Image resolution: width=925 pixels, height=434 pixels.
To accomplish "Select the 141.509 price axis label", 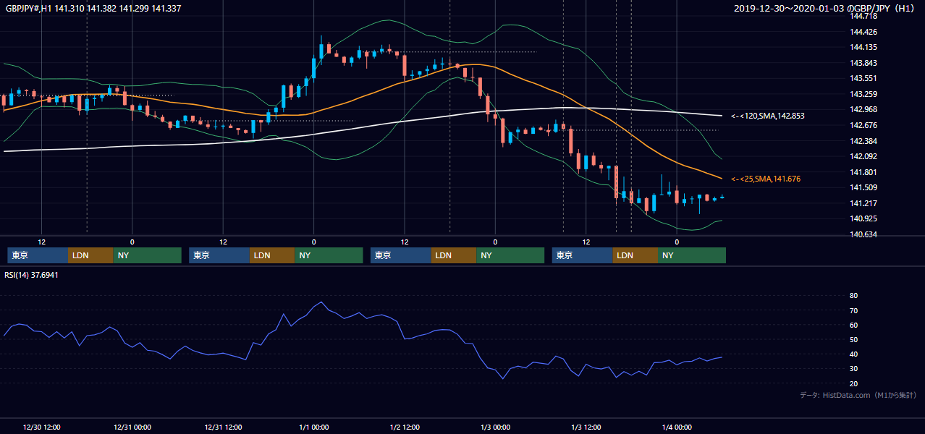I will tap(863, 187).
